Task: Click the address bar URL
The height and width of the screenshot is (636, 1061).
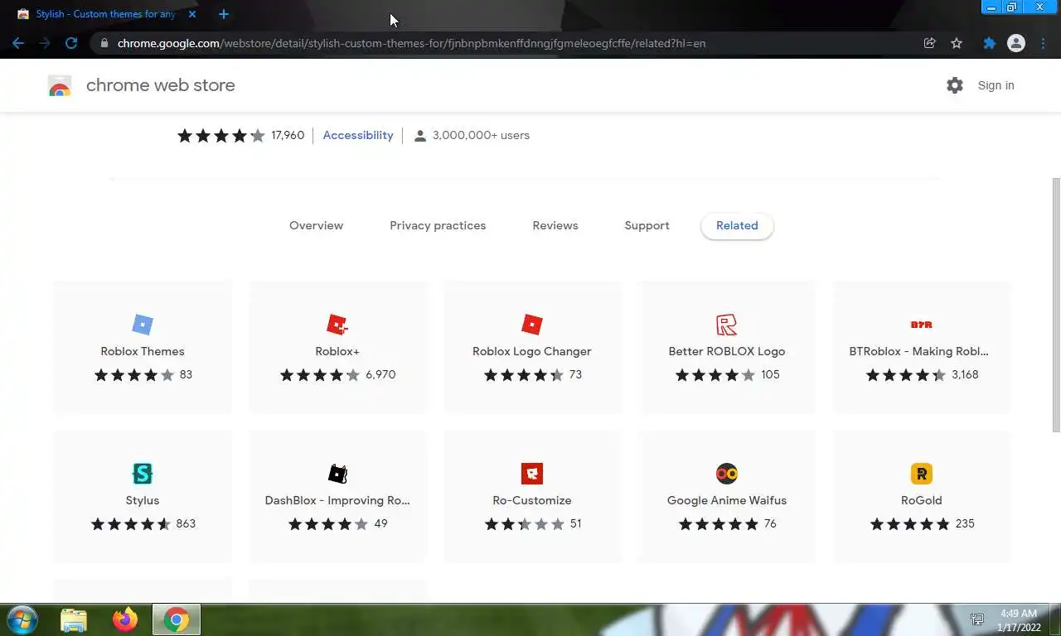Action: coord(411,43)
